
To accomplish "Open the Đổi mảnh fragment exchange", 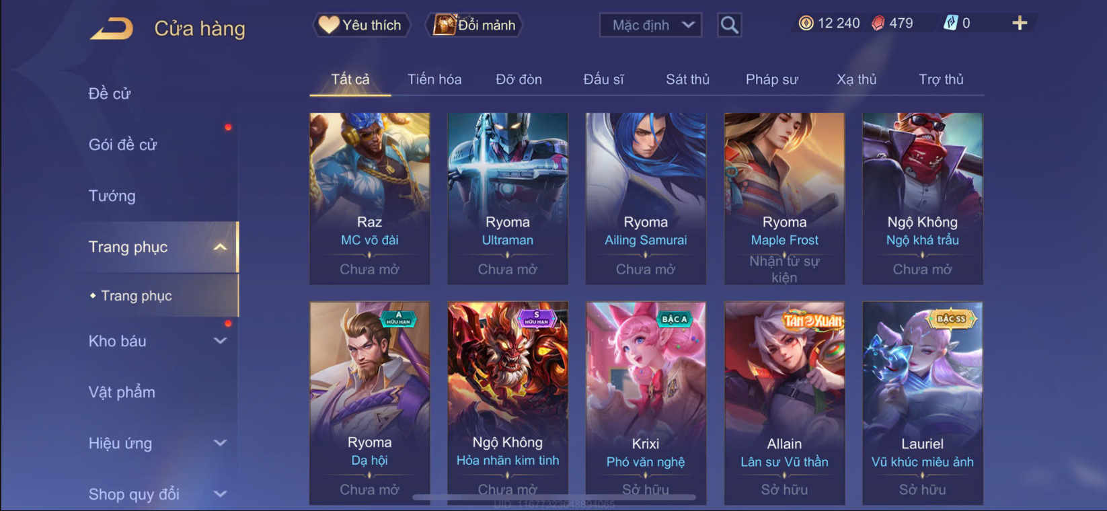I will 475,25.
